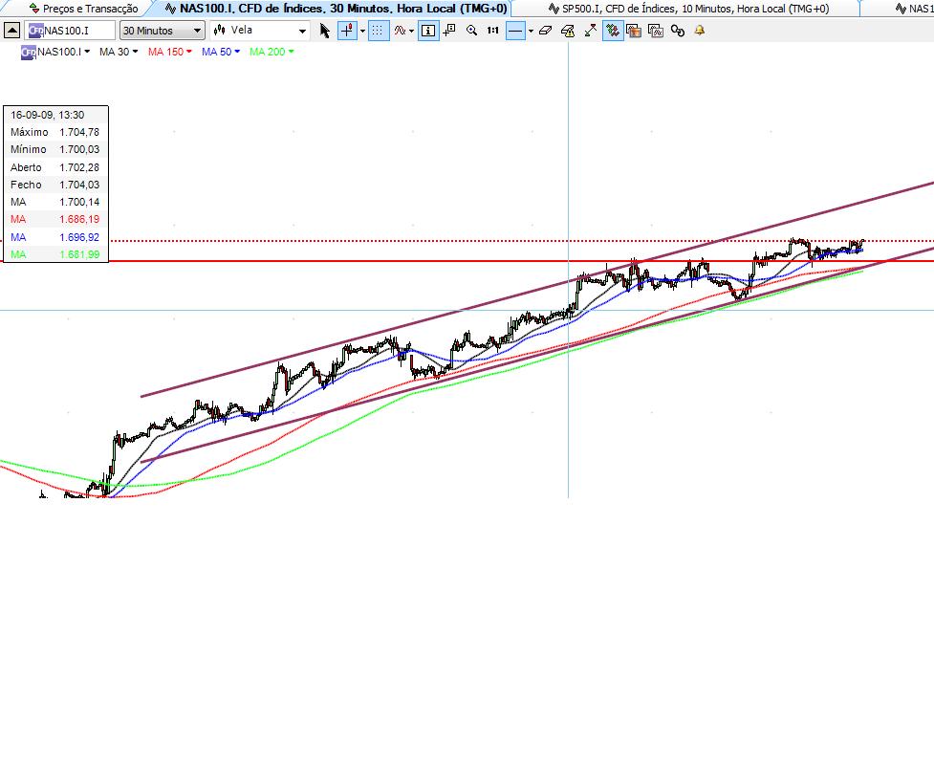Toggle the data info box
The width and height of the screenshot is (934, 765).
428,31
